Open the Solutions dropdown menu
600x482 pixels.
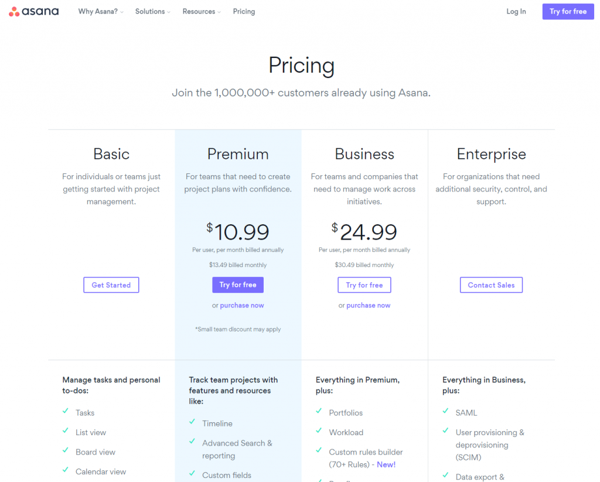coord(153,12)
